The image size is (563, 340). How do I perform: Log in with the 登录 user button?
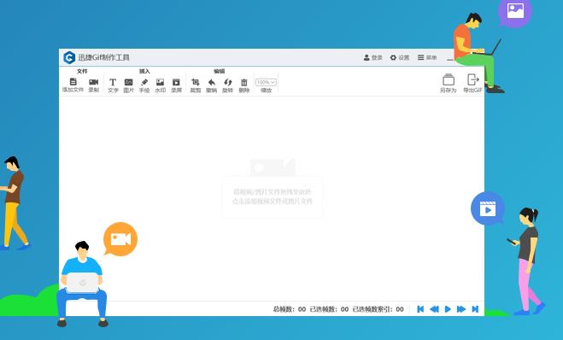372,57
